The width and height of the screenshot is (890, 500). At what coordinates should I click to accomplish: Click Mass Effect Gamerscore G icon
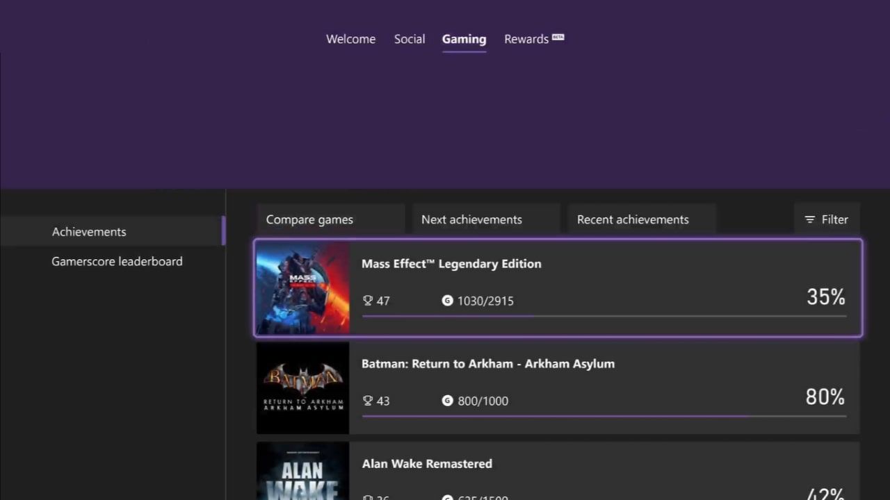447,301
